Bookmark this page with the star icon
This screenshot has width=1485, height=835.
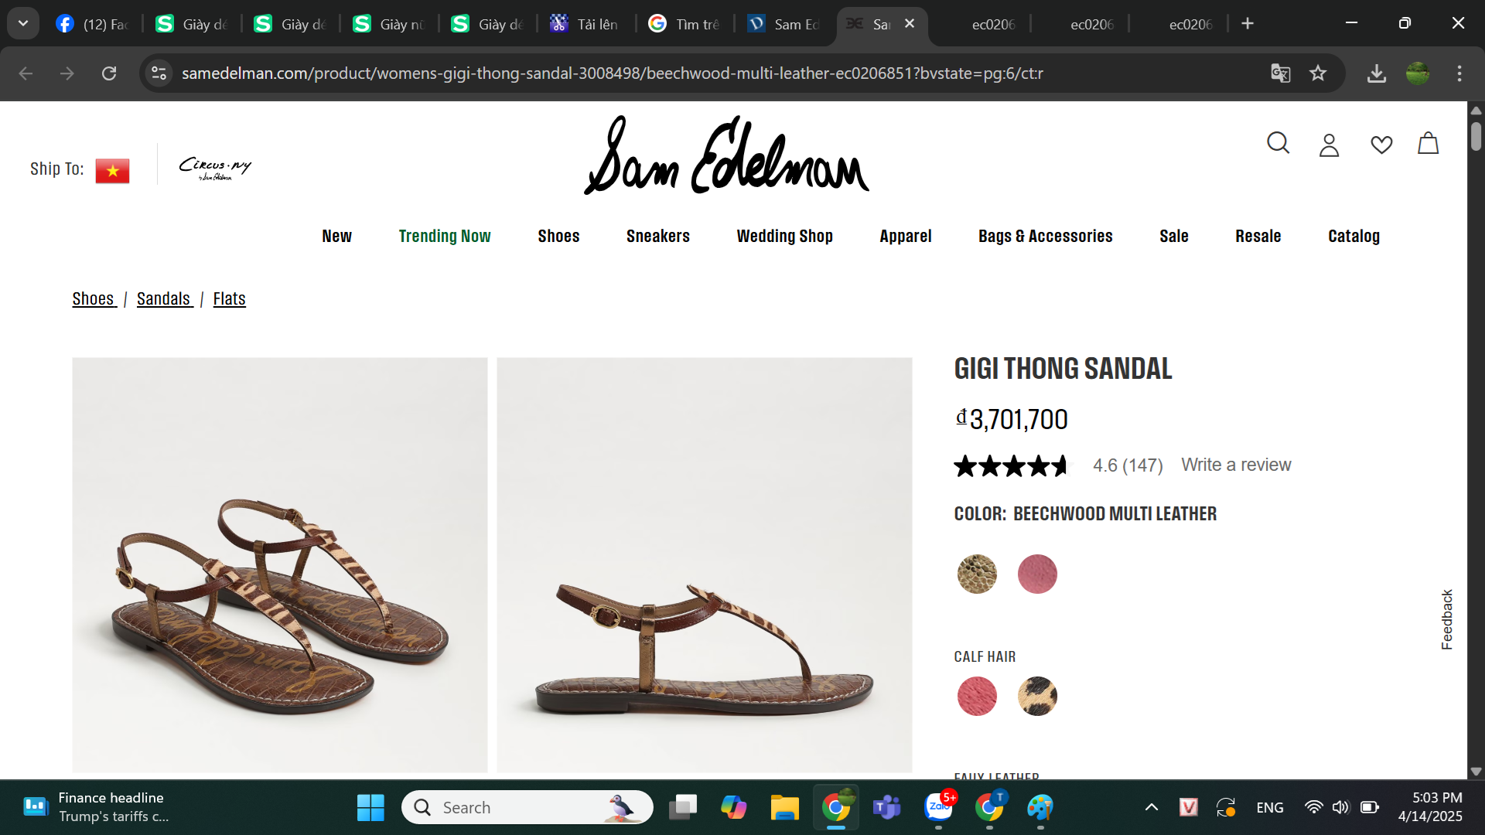pos(1318,73)
